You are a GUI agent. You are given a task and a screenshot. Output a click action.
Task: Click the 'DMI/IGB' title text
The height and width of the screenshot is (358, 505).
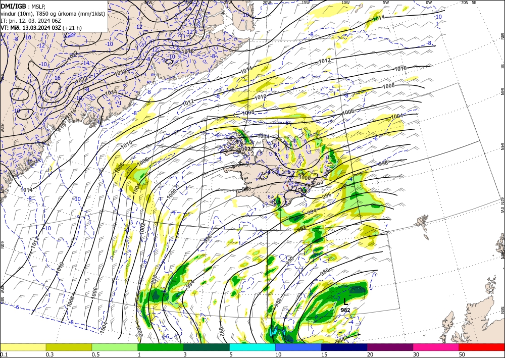pos(14,6)
